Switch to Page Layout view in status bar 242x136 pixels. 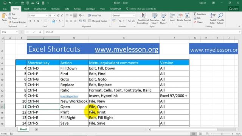[x=200, y=134]
